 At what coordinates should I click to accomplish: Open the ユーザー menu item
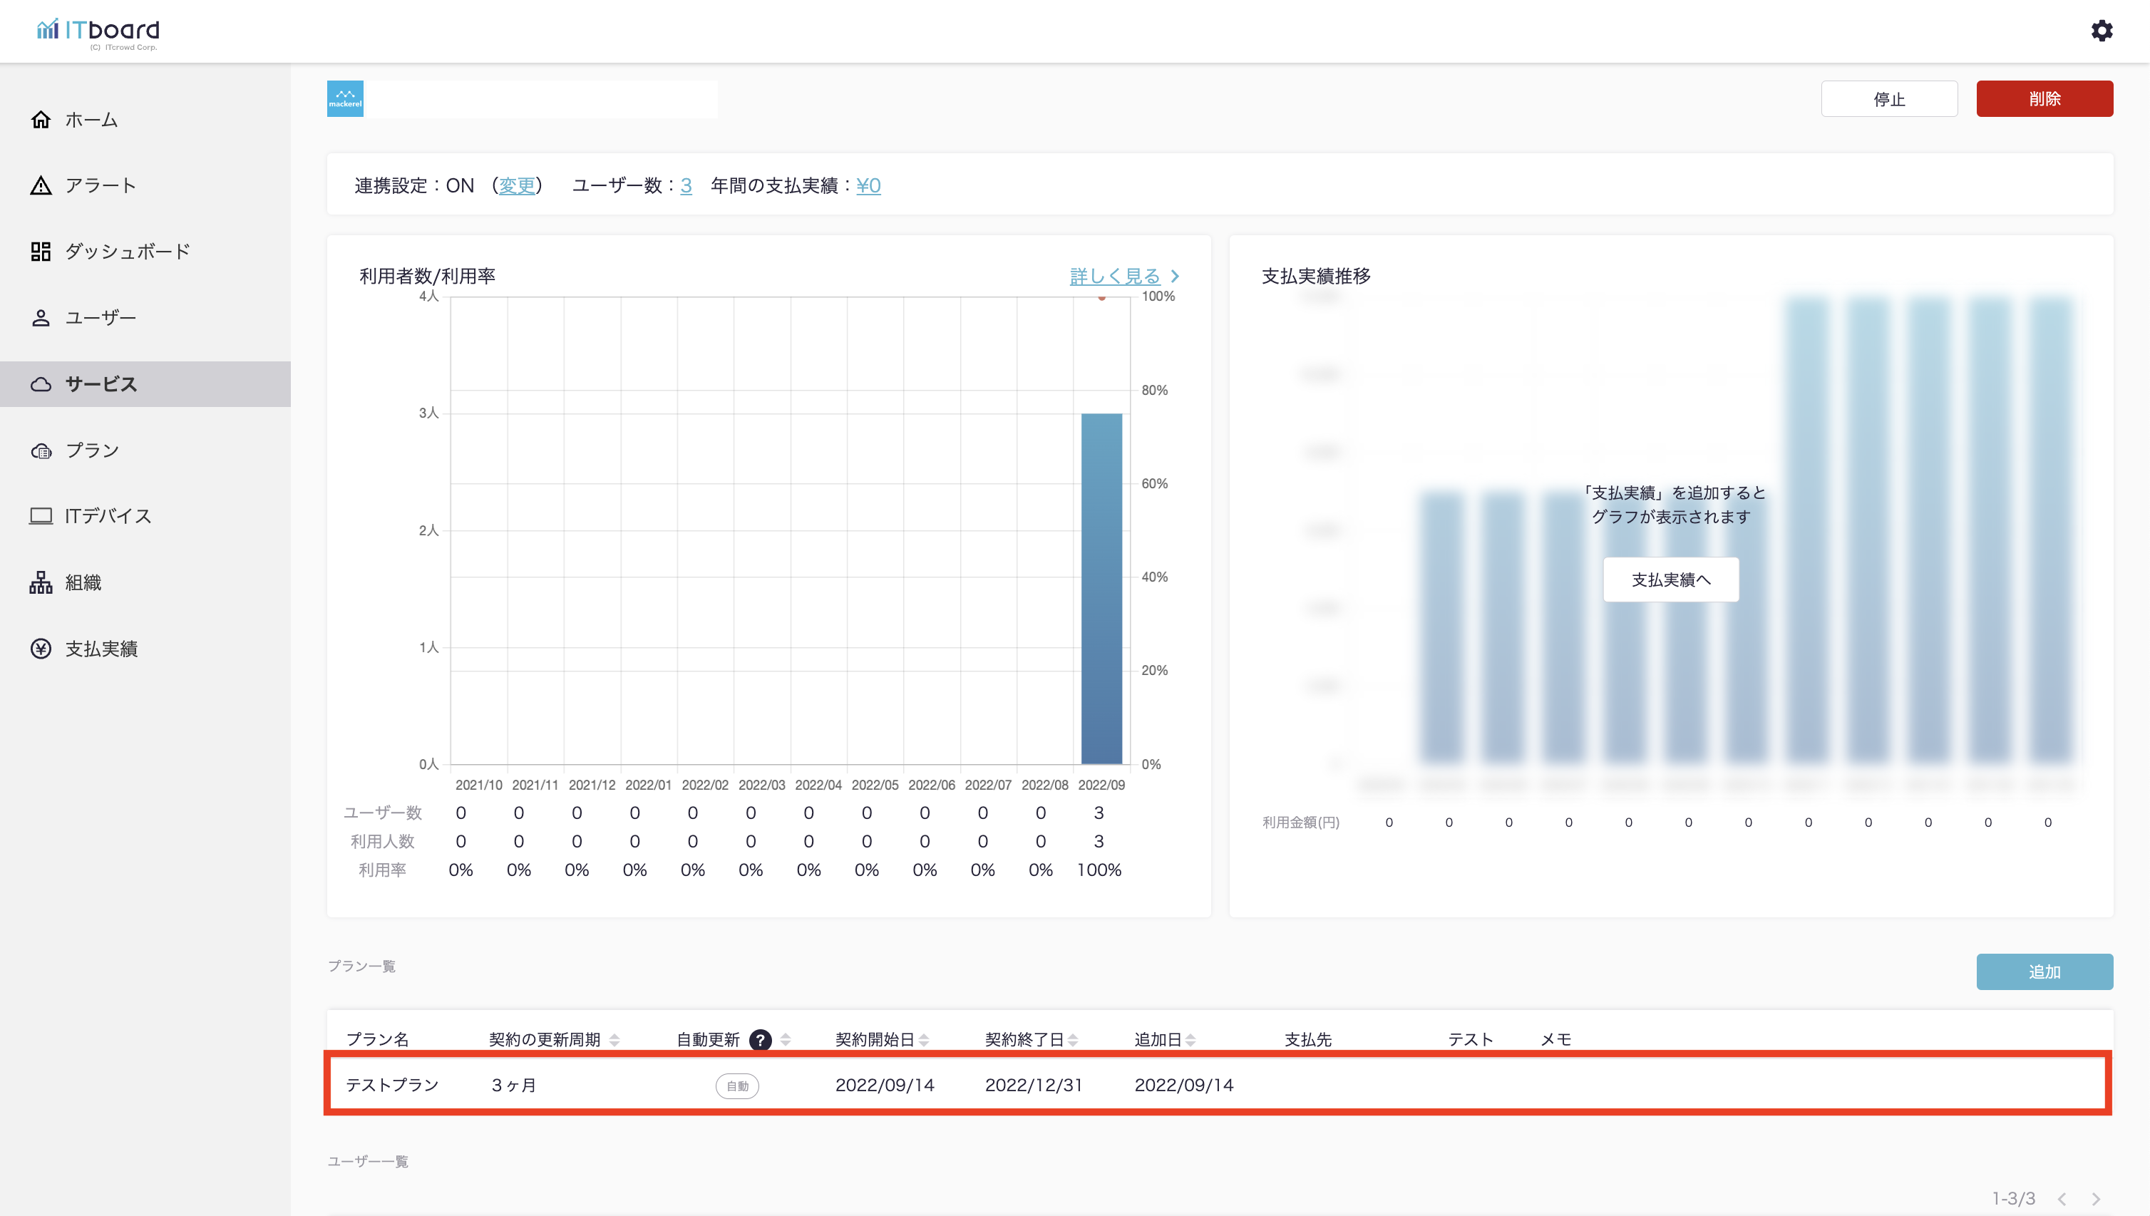click(101, 317)
